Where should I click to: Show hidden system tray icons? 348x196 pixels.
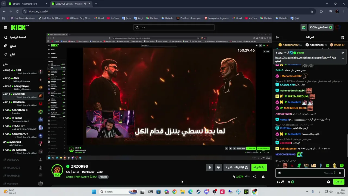click(307, 192)
